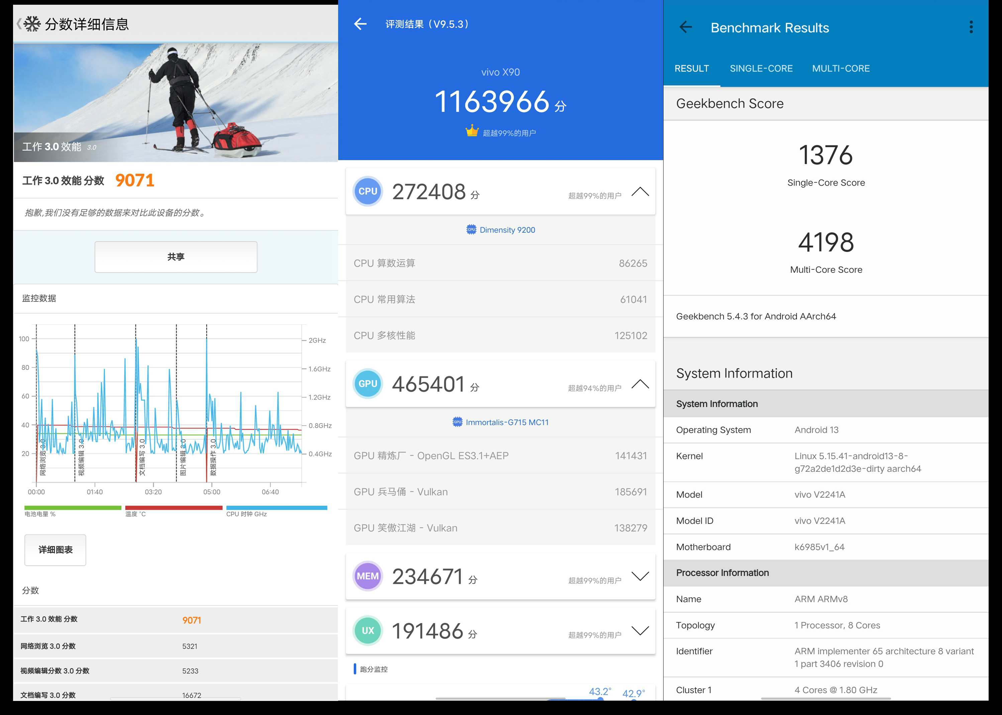Tap PCMark snowflake back icon
1002x715 pixels.
pyautogui.click(x=29, y=24)
